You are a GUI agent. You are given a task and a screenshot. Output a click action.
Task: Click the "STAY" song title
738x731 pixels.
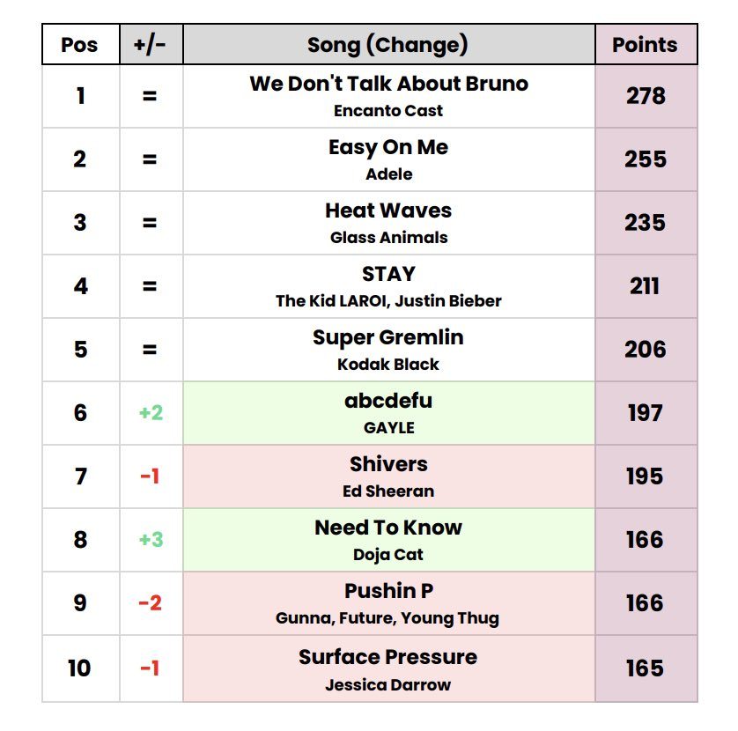[388, 274]
